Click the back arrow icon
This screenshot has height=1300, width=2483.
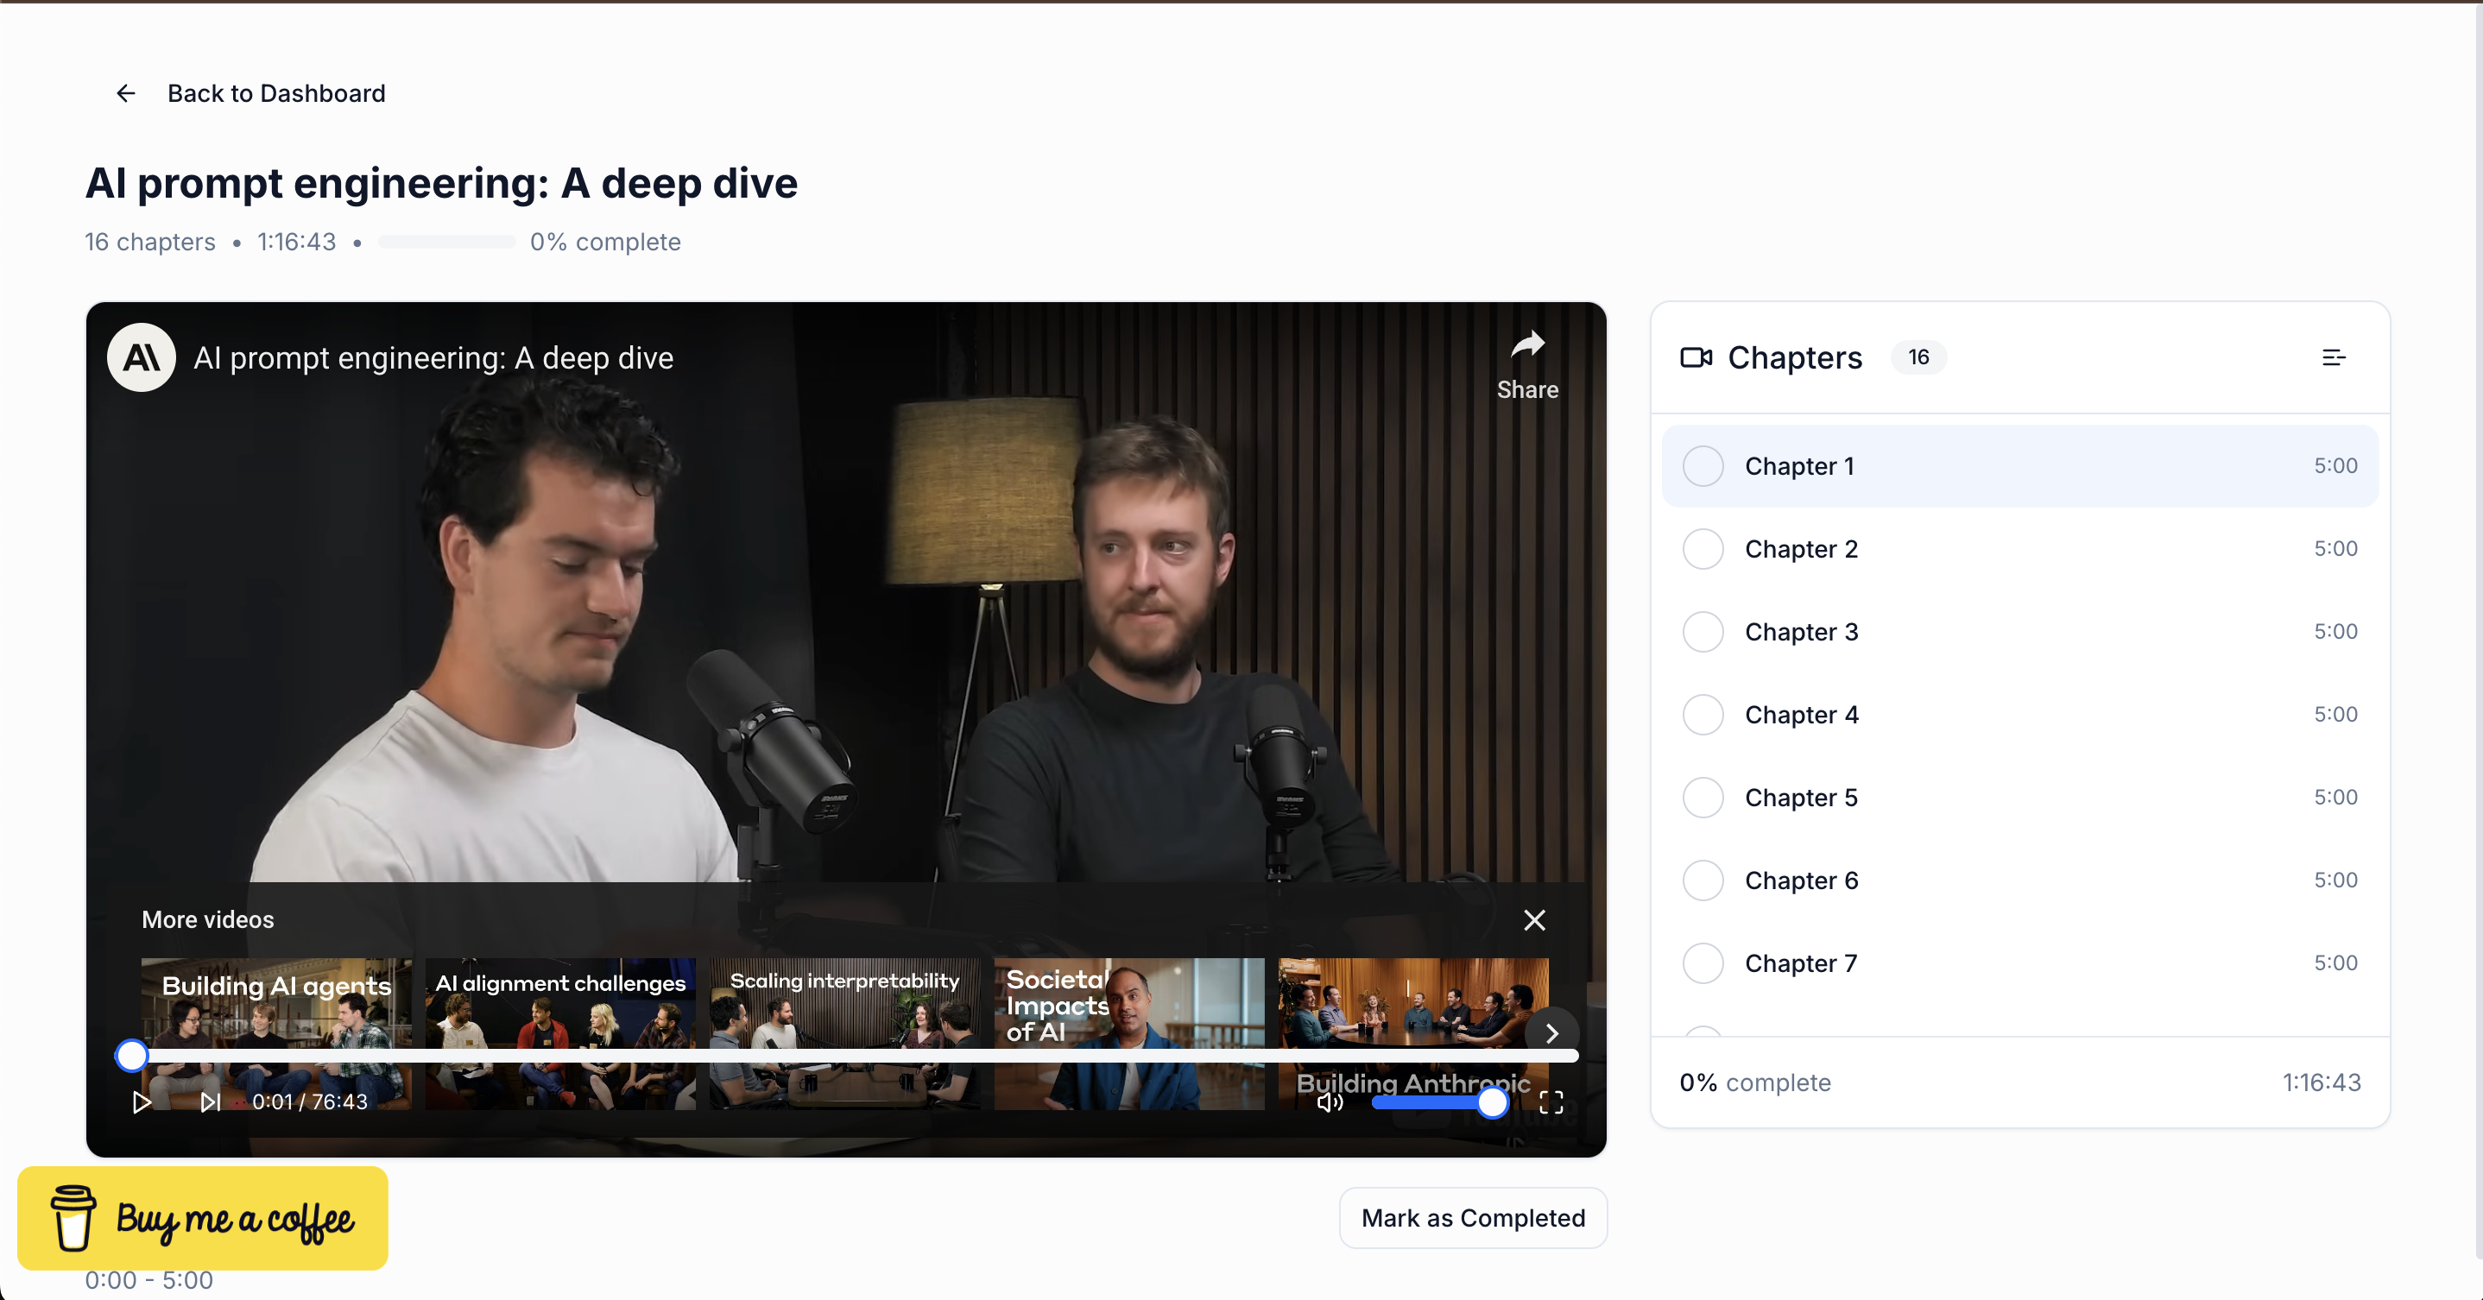coord(125,93)
